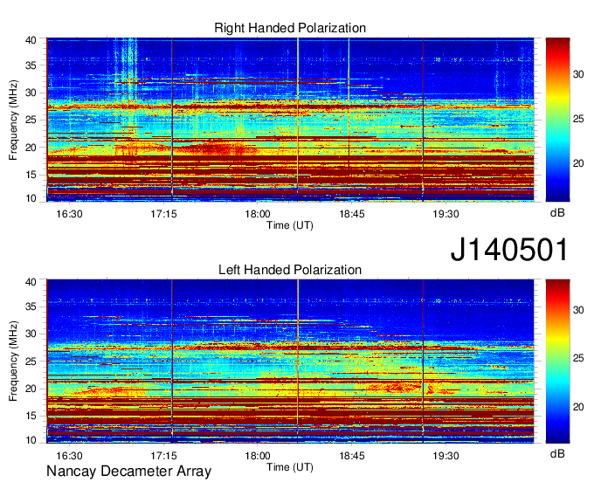Screen dimensions: 594x482
Task: Click the Time (UT) label under the right-handed plot
Action: tap(290, 225)
